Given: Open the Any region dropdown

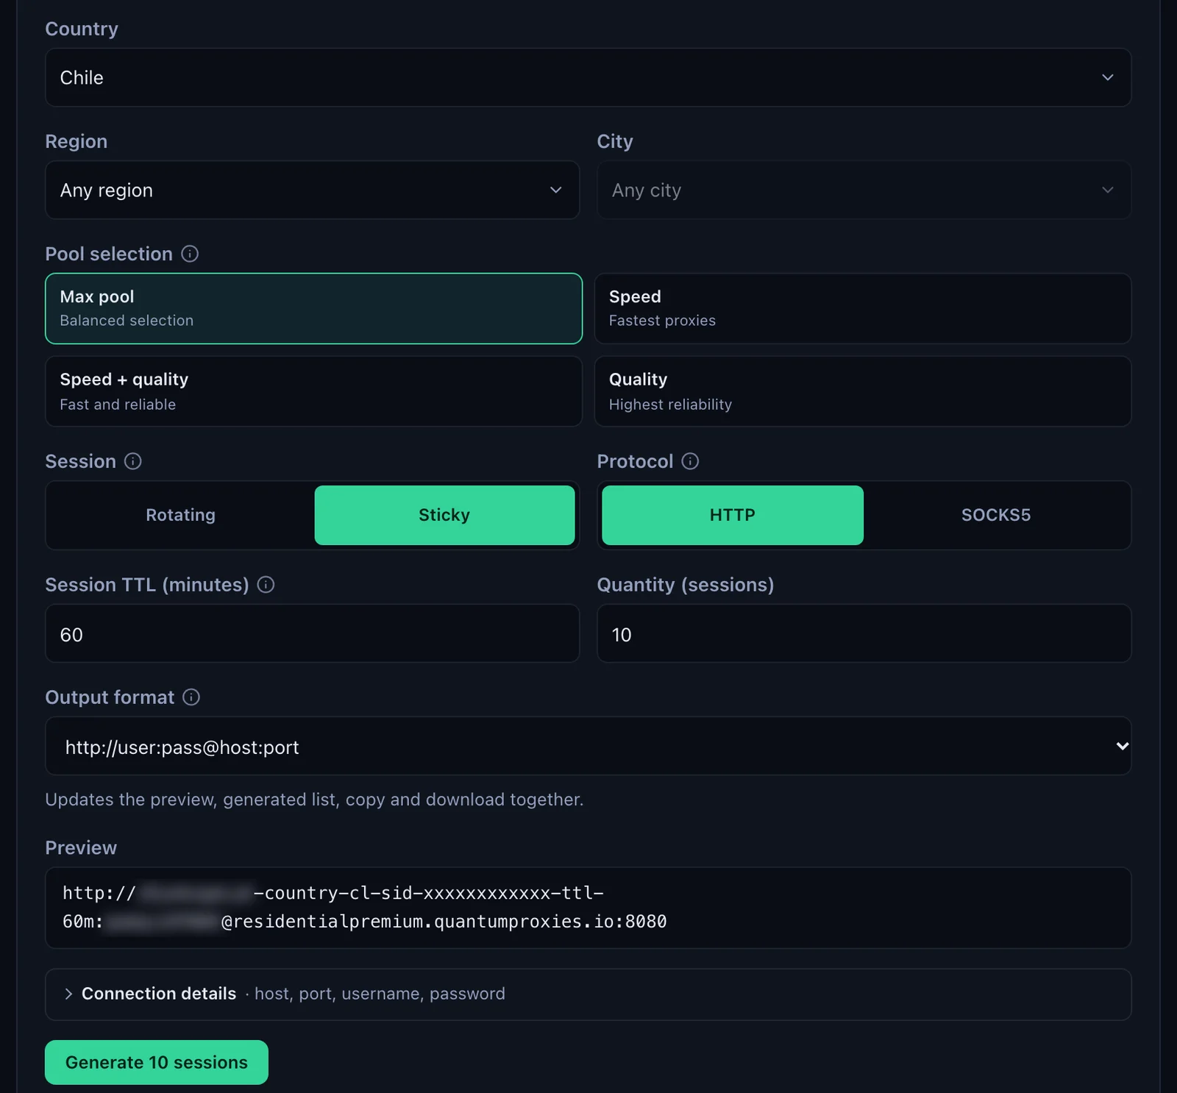Looking at the screenshot, I should 313,190.
